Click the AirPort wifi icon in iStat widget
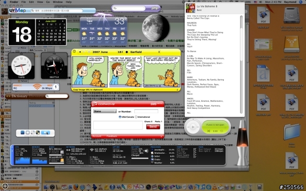 (x=92, y=150)
